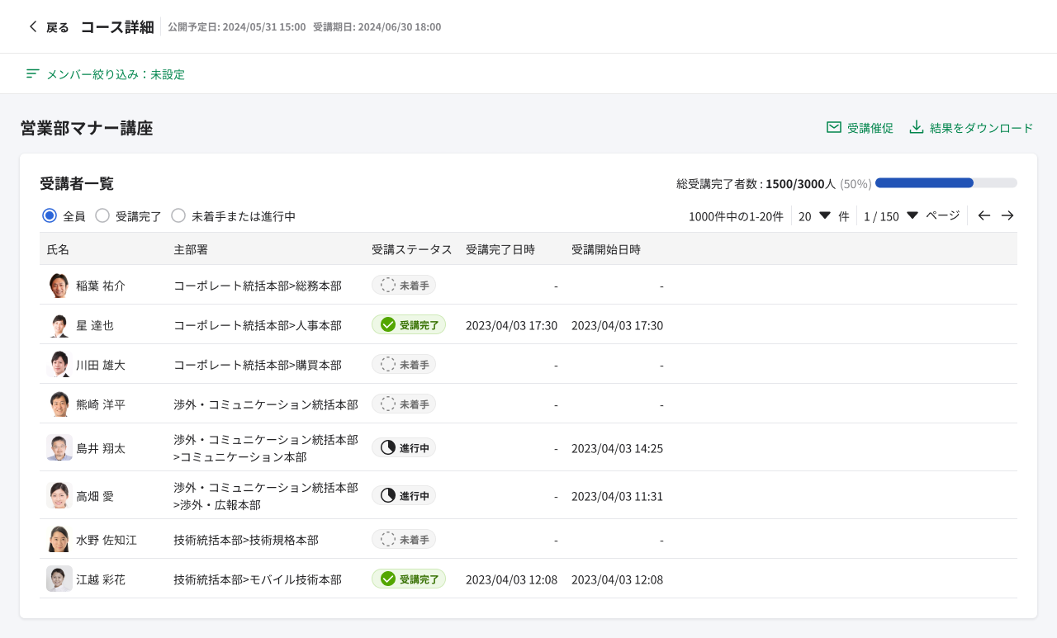Click 稲葉 祐介's avatar thumbnail
The height and width of the screenshot is (638, 1057).
59,285
